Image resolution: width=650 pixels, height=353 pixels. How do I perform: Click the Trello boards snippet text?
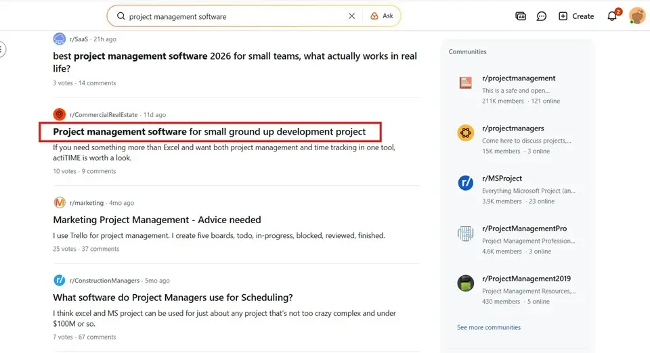[219, 235]
